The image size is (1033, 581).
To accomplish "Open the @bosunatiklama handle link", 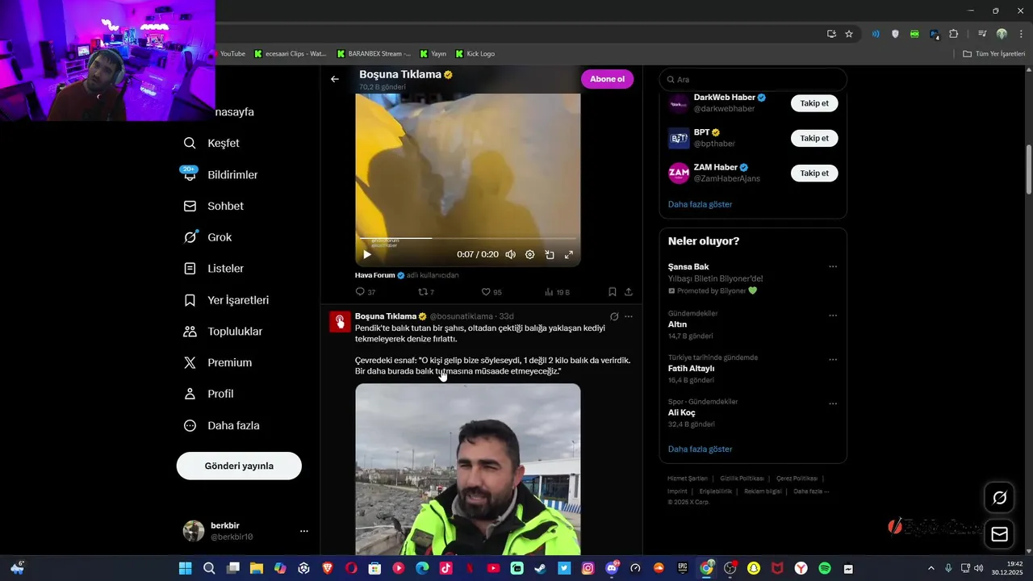I will tap(461, 316).
